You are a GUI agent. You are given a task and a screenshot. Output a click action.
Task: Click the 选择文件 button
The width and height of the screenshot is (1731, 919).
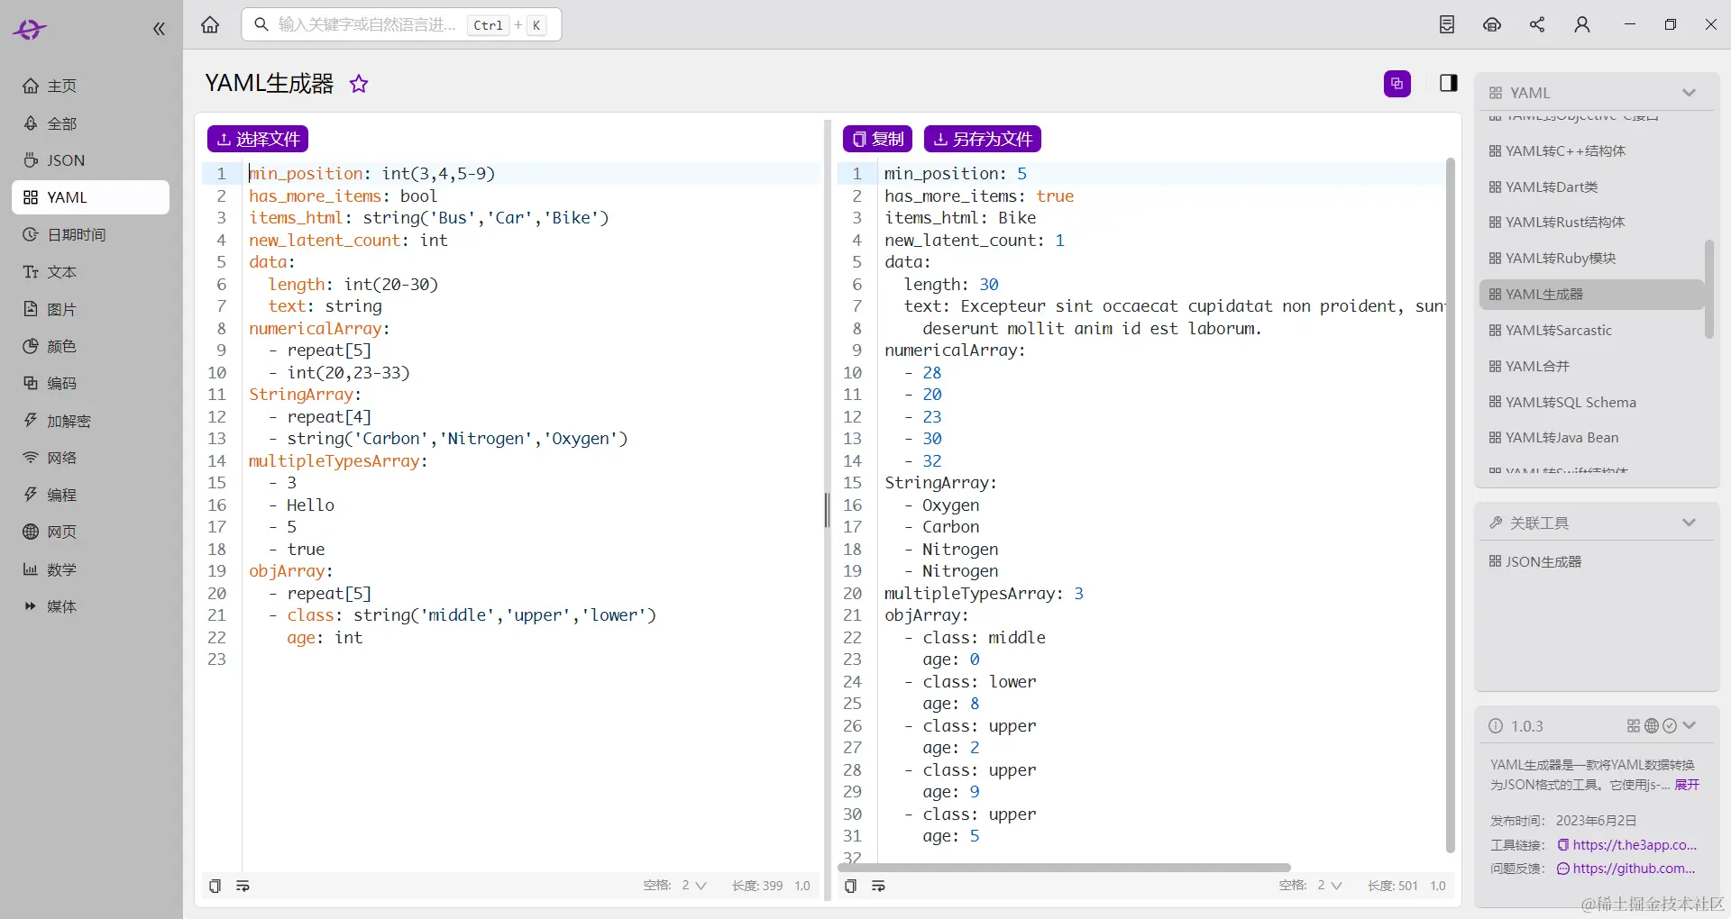pyautogui.click(x=258, y=139)
